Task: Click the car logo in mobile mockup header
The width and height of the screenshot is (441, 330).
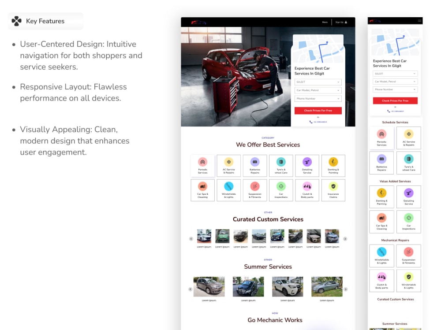Action: click(x=375, y=21)
